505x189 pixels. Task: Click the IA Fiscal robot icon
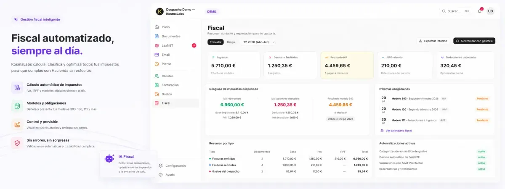109,158
